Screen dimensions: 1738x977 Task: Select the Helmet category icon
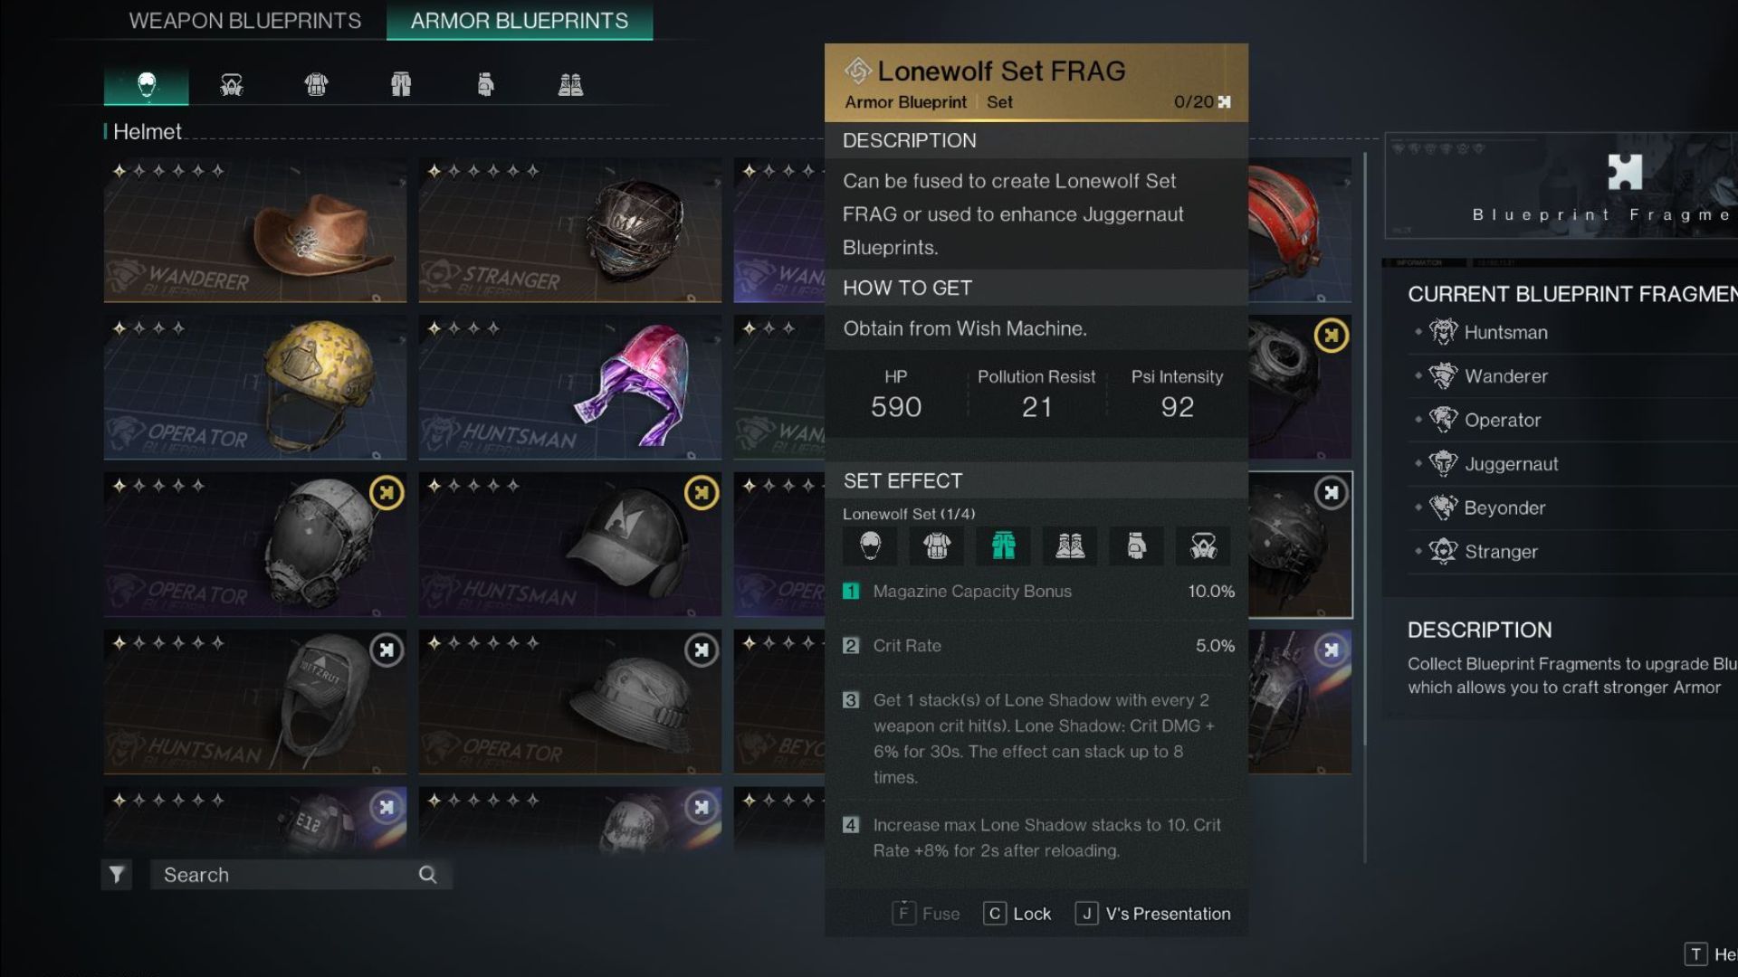146,81
